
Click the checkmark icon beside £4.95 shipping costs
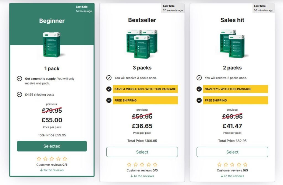(19, 94)
